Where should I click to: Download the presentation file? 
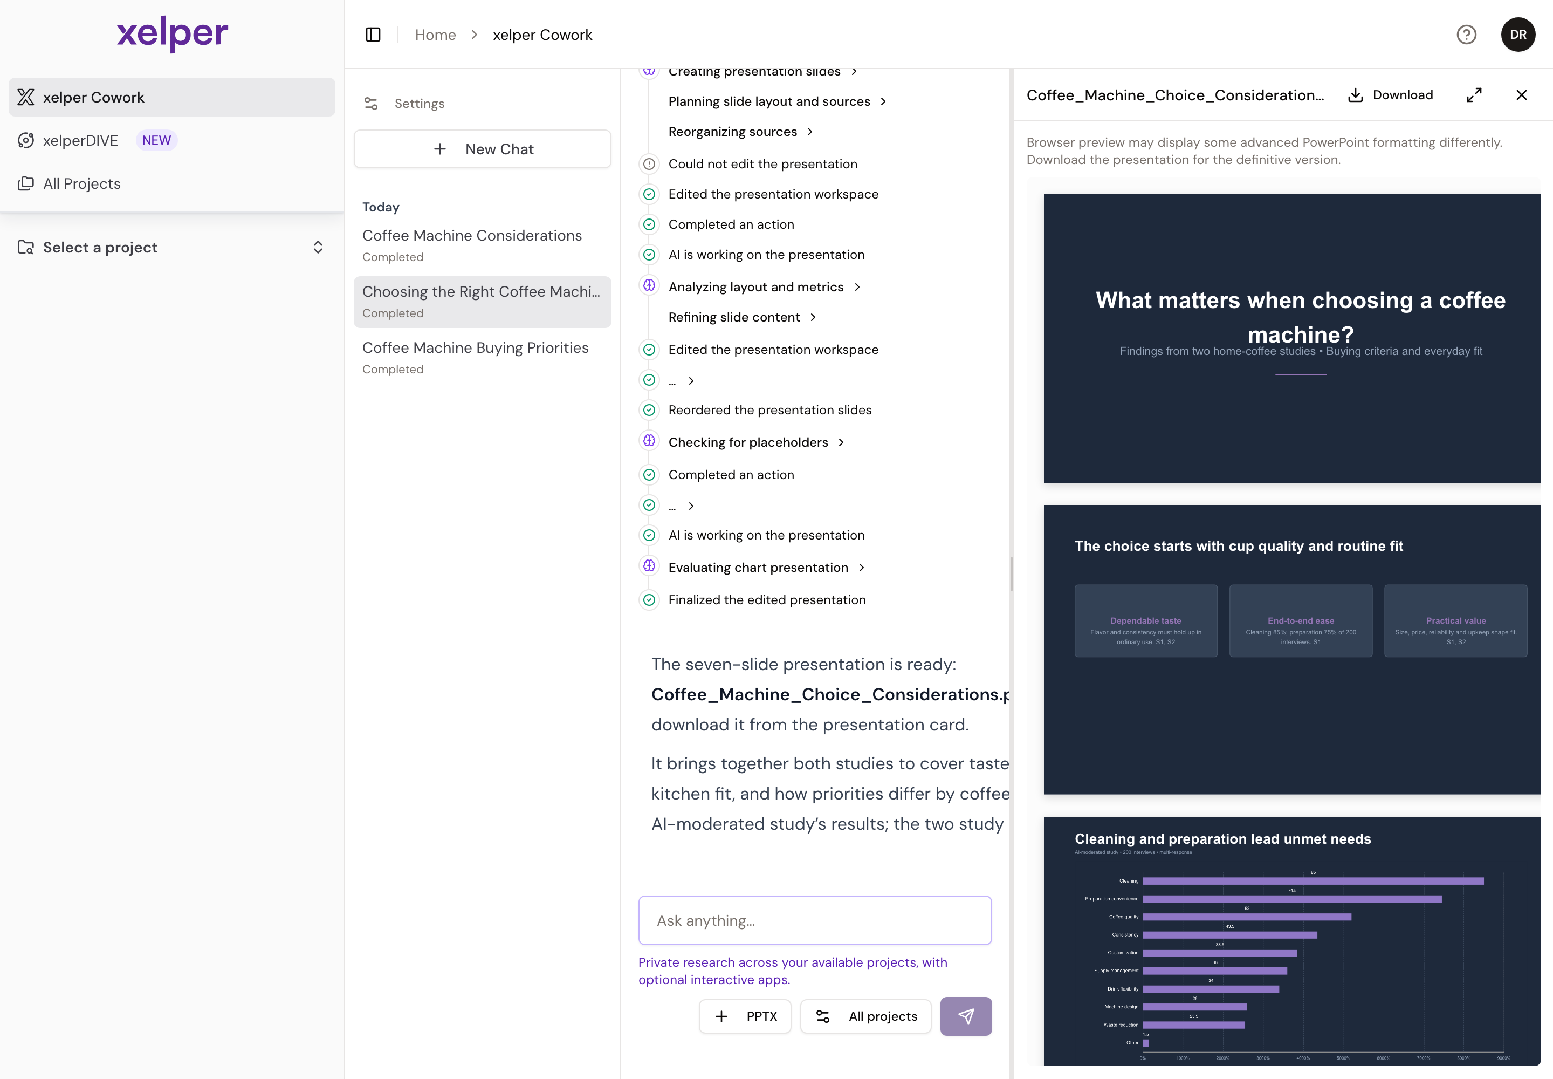tap(1390, 95)
